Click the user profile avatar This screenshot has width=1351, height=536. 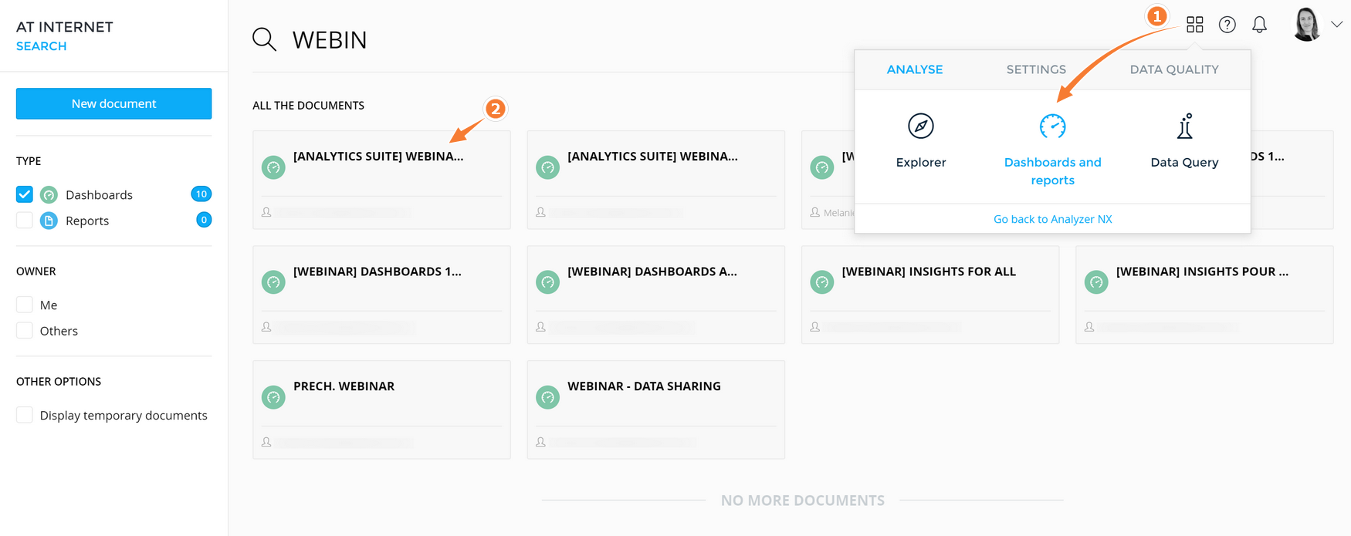coord(1306,25)
